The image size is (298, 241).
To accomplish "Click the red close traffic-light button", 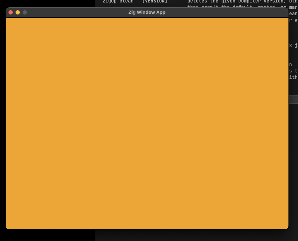I will [11, 12].
